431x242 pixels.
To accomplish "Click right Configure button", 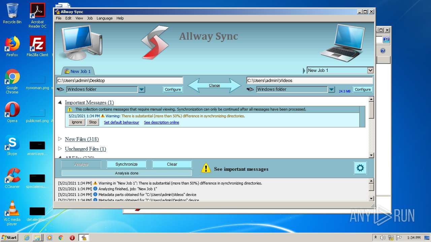I will pyautogui.click(x=363, y=89).
